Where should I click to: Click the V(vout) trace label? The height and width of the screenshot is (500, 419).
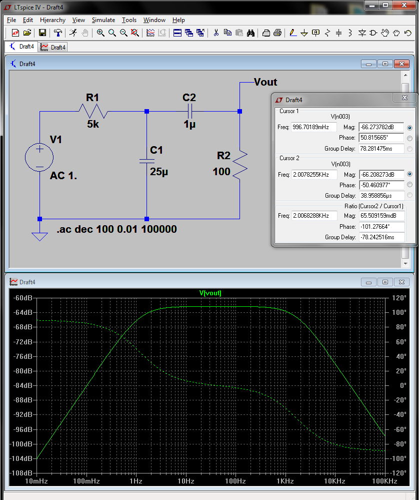[210, 293]
